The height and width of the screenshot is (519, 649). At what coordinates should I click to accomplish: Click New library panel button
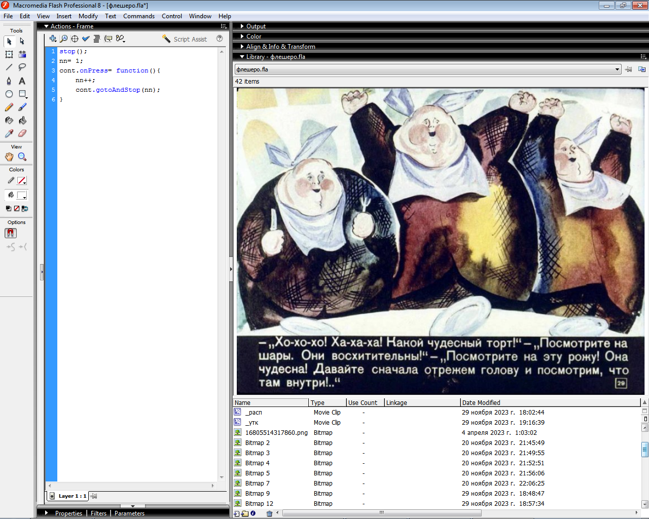(642, 69)
